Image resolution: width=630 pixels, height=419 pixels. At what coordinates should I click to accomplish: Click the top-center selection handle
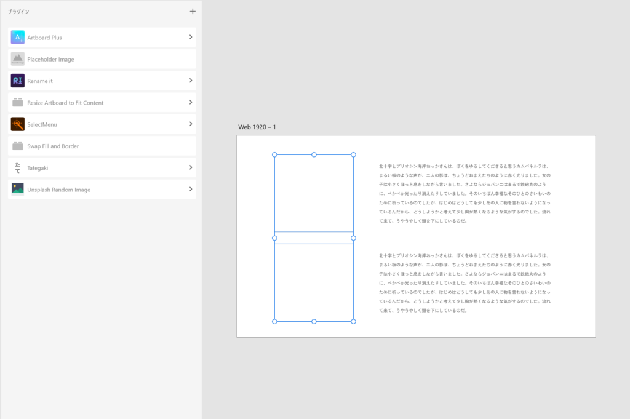[314, 154]
